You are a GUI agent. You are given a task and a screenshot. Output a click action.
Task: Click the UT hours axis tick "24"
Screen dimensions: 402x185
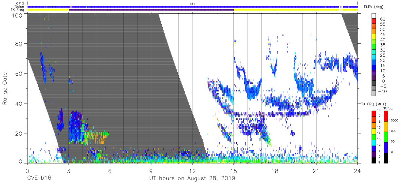coord(357,171)
